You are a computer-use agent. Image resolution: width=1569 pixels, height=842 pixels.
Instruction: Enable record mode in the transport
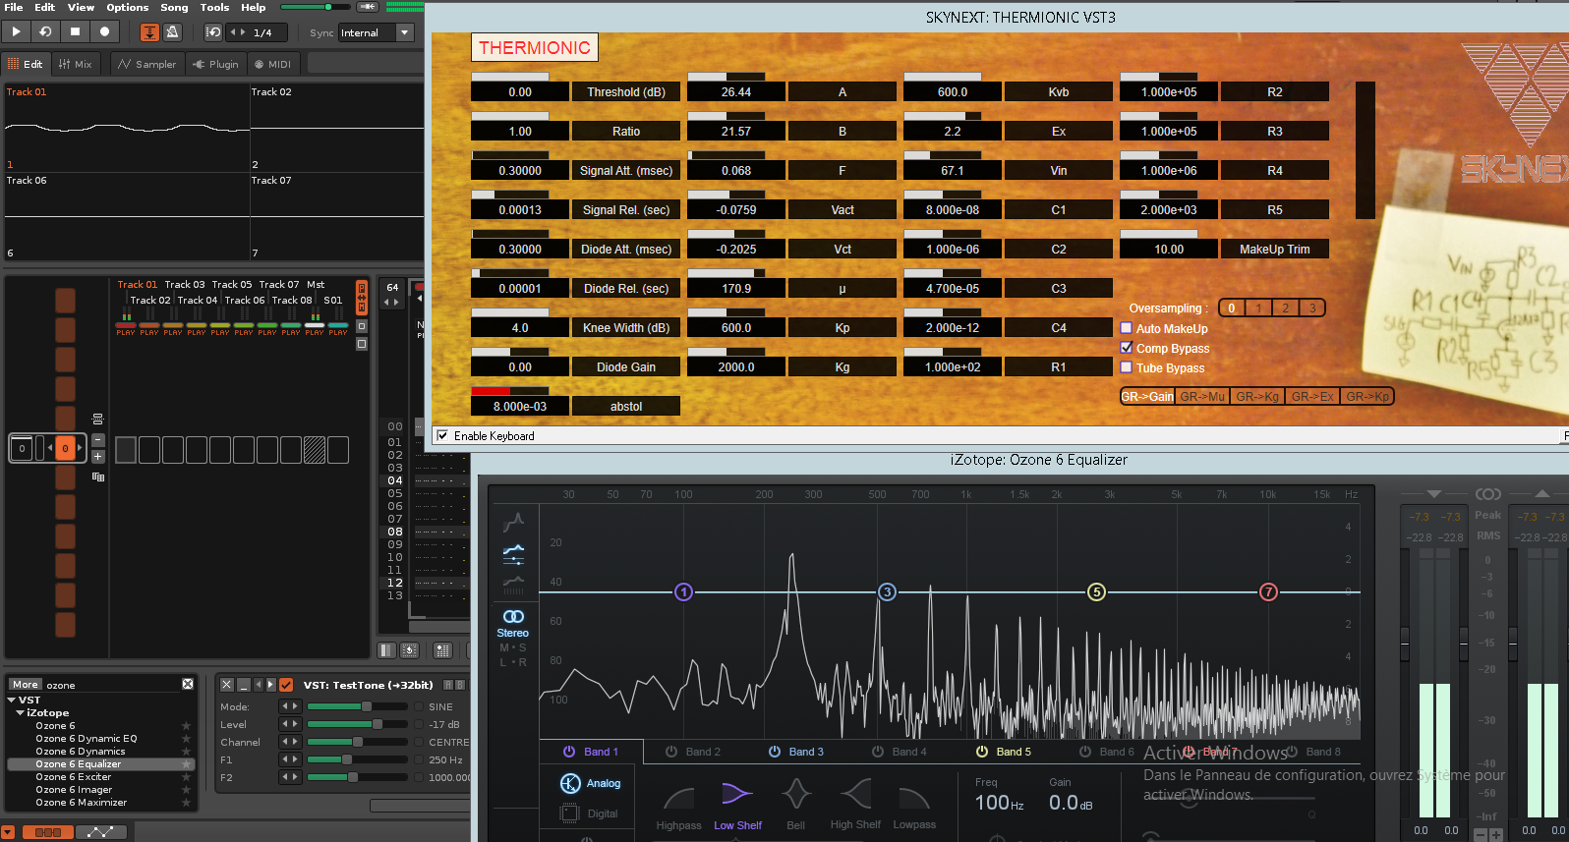coord(104,32)
